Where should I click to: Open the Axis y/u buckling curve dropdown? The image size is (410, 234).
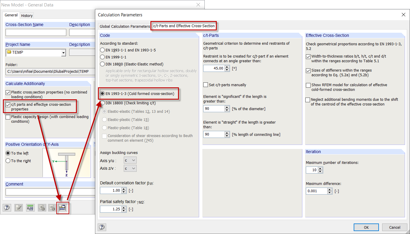(130, 160)
